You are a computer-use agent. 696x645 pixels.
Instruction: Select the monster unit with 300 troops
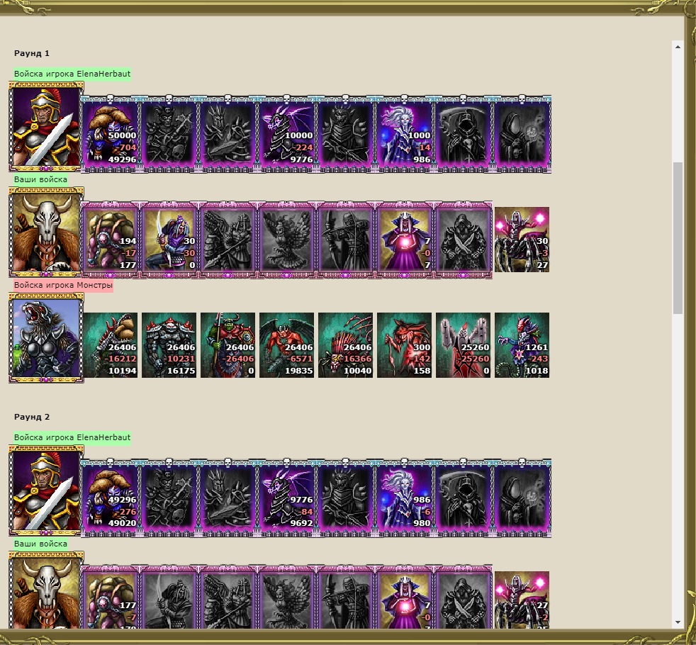click(x=404, y=345)
